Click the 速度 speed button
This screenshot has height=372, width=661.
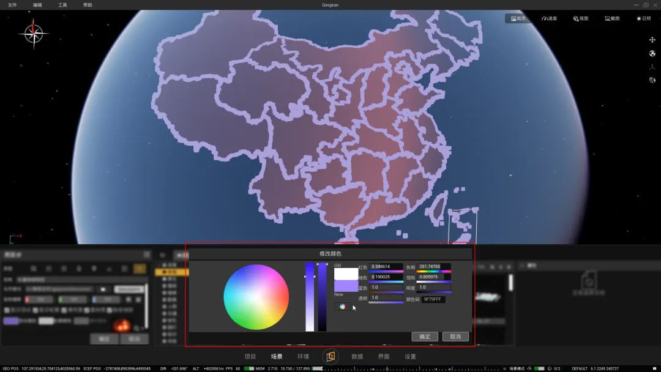coord(549,18)
